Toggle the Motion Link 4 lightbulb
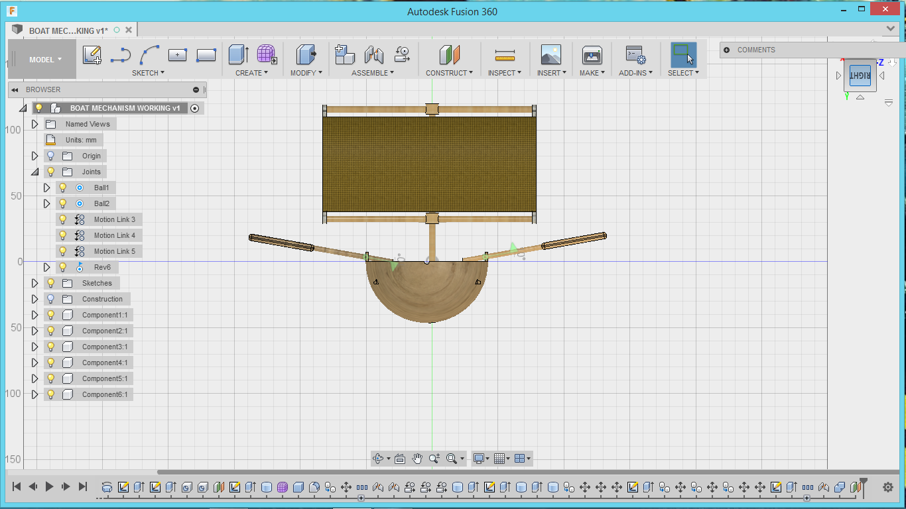The image size is (906, 509). point(63,235)
